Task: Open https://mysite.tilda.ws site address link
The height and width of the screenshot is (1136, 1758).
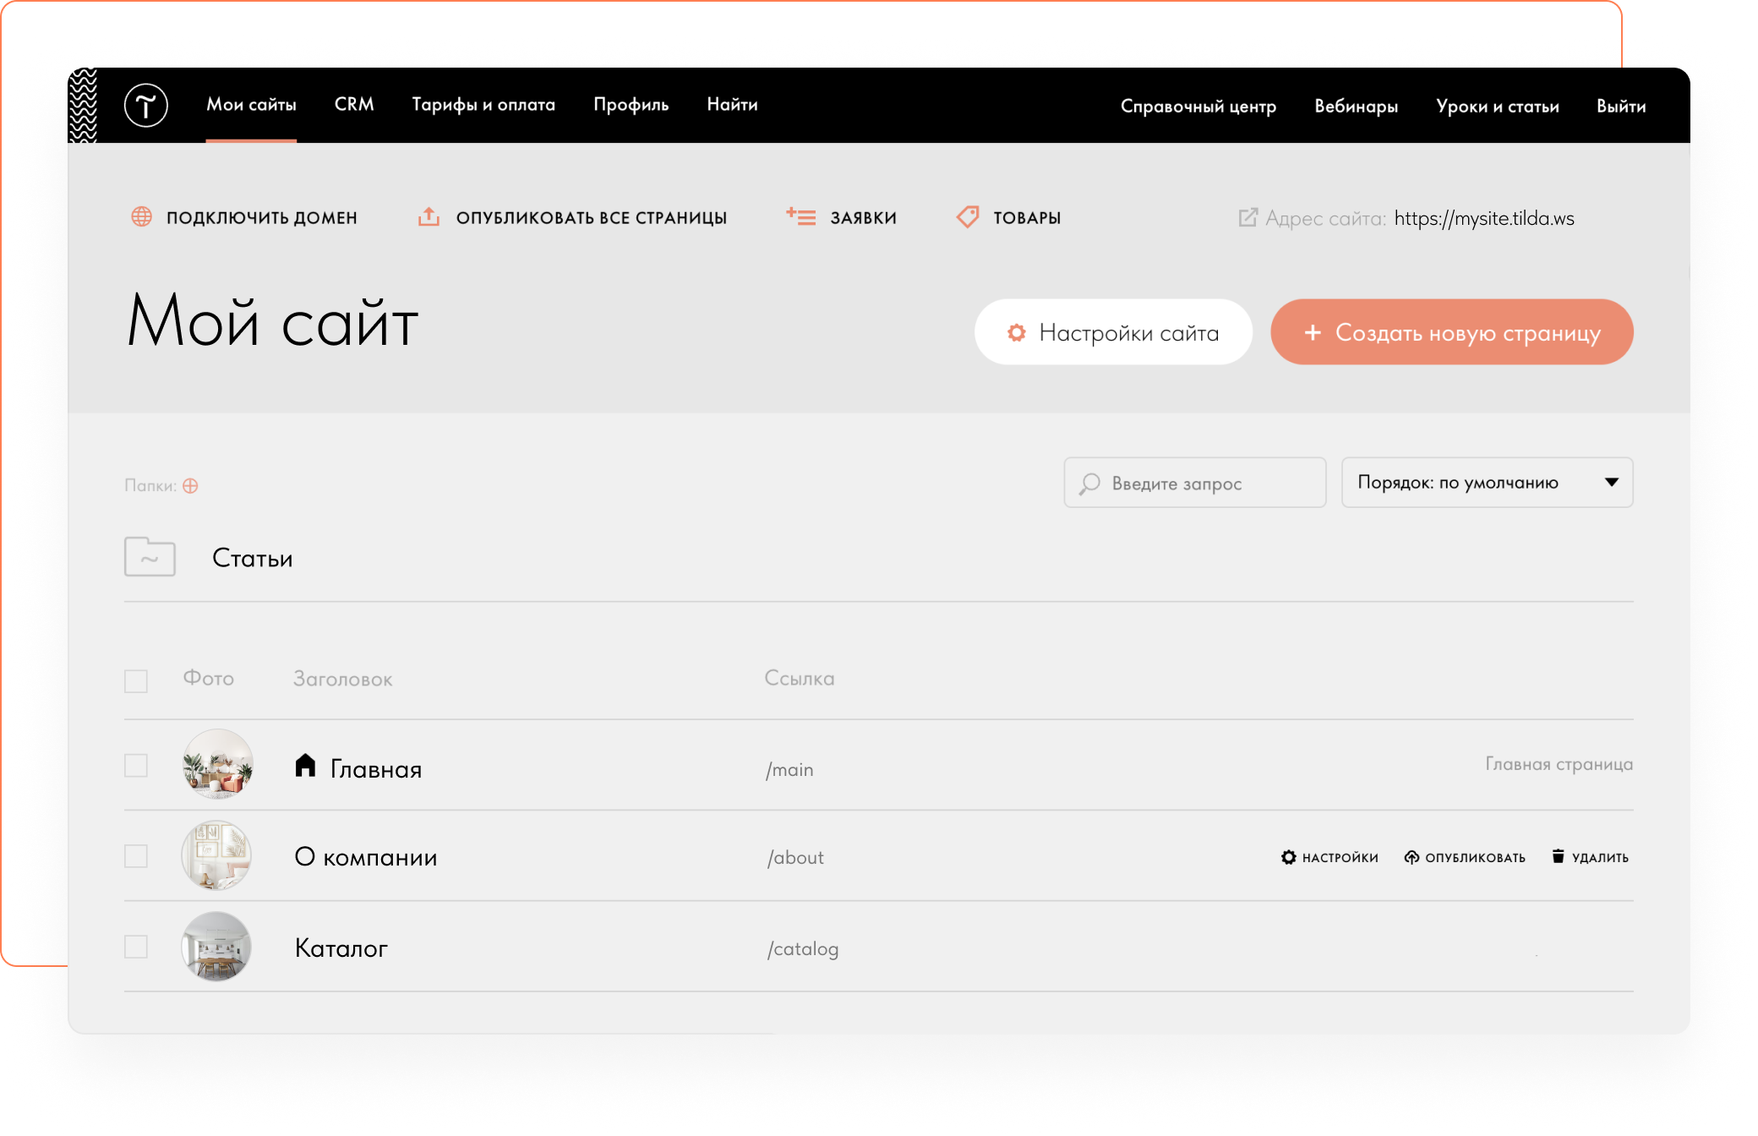Action: point(1483,218)
